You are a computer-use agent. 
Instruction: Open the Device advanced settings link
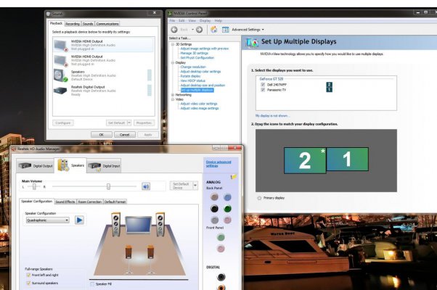(218, 164)
